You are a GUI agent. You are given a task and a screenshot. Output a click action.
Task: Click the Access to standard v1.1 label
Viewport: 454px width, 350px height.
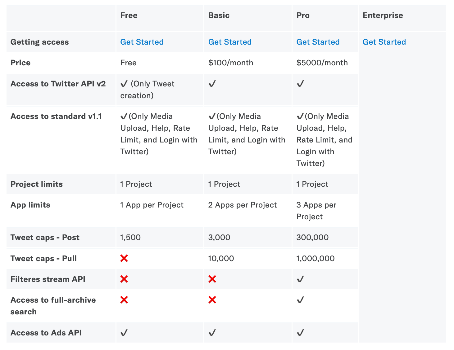click(56, 116)
